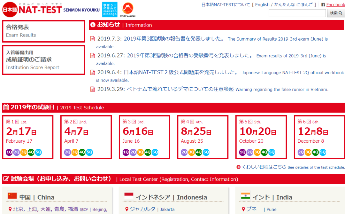Click the 4Q badge in October 20 card
This screenshot has width=345, height=214.
pyautogui.click(x=264, y=152)
